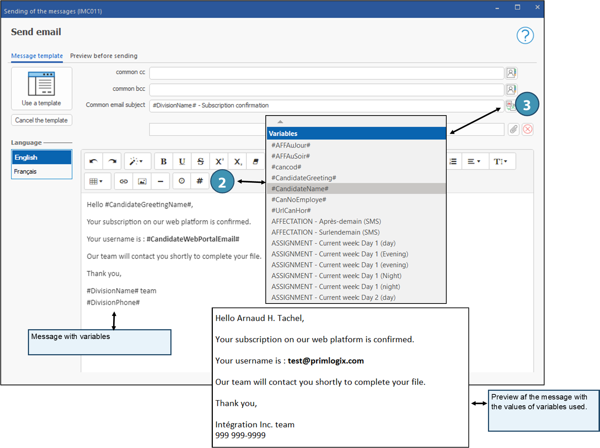Toggle Underline formatting in editor toolbar

click(182, 162)
